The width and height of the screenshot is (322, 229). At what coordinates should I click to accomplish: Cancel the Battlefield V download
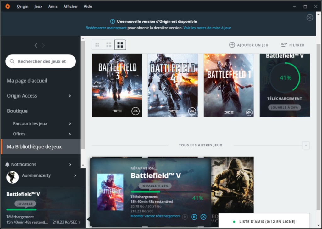(203, 217)
